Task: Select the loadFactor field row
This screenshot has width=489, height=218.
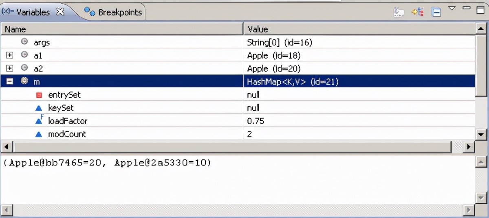Action: pyautogui.click(x=238, y=120)
